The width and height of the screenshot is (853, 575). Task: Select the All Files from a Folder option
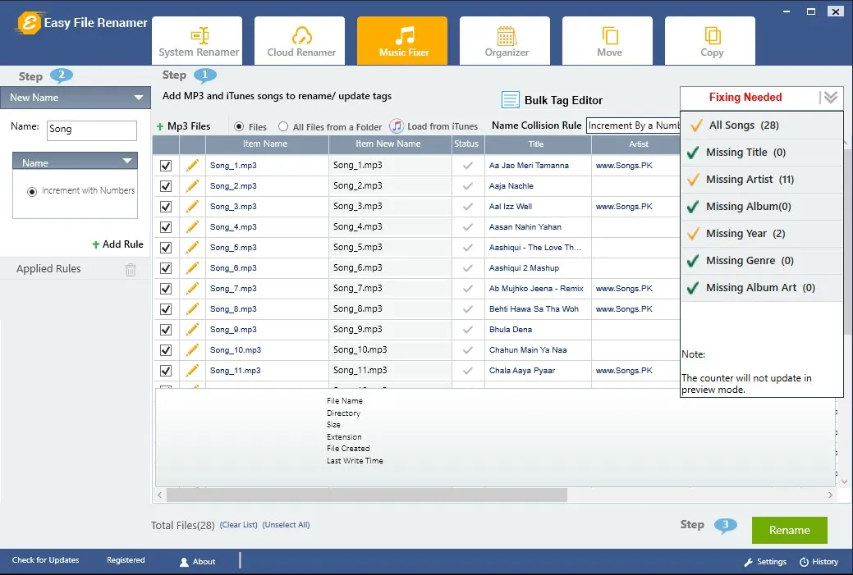coord(283,127)
